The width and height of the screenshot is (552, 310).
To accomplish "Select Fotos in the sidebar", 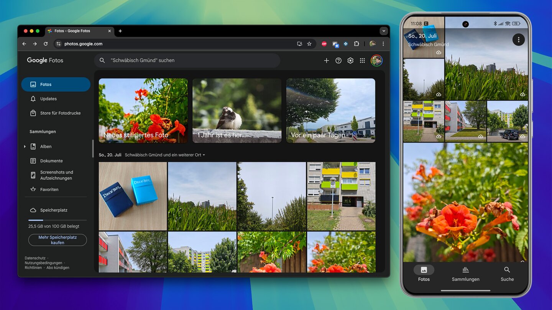I will coord(56,84).
